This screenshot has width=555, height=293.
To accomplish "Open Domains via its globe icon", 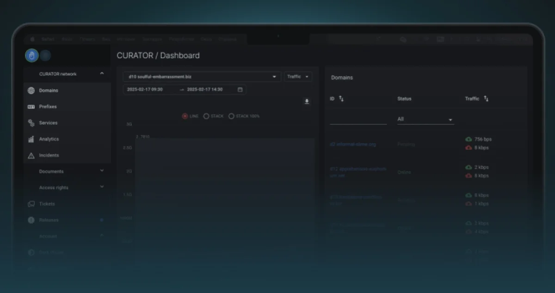I will click(x=31, y=91).
